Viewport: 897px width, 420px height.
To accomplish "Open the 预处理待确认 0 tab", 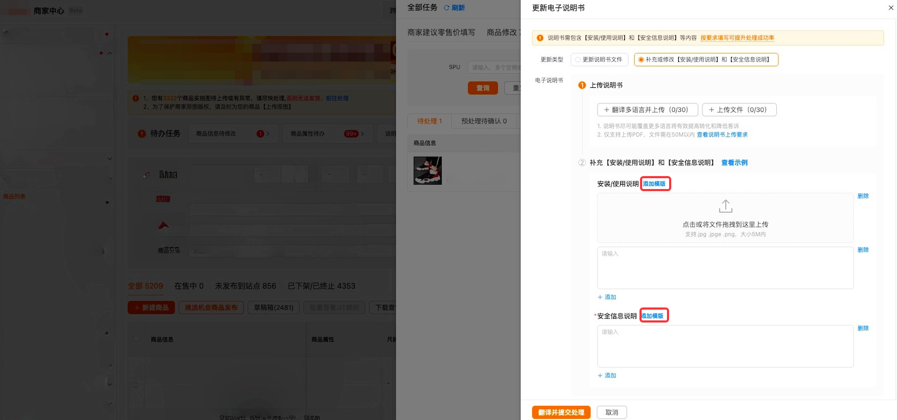I will pos(484,121).
